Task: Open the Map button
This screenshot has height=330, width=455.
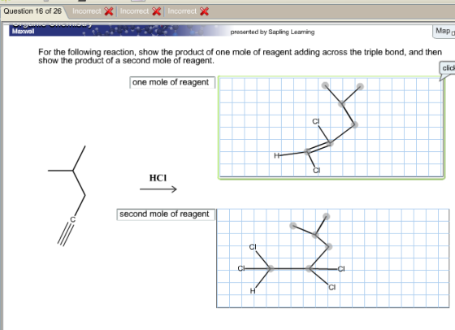Action: pos(444,31)
